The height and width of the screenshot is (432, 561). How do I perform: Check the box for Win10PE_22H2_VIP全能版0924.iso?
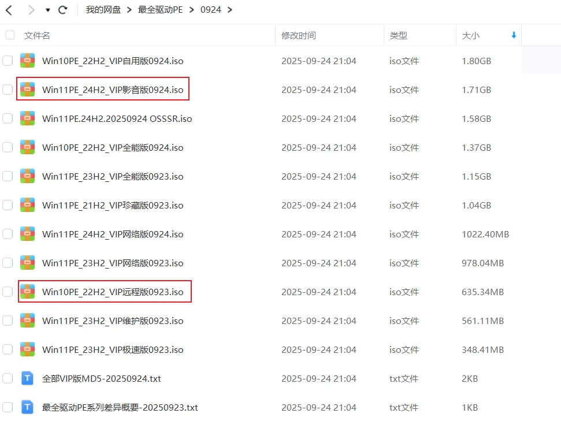pyautogui.click(x=8, y=147)
